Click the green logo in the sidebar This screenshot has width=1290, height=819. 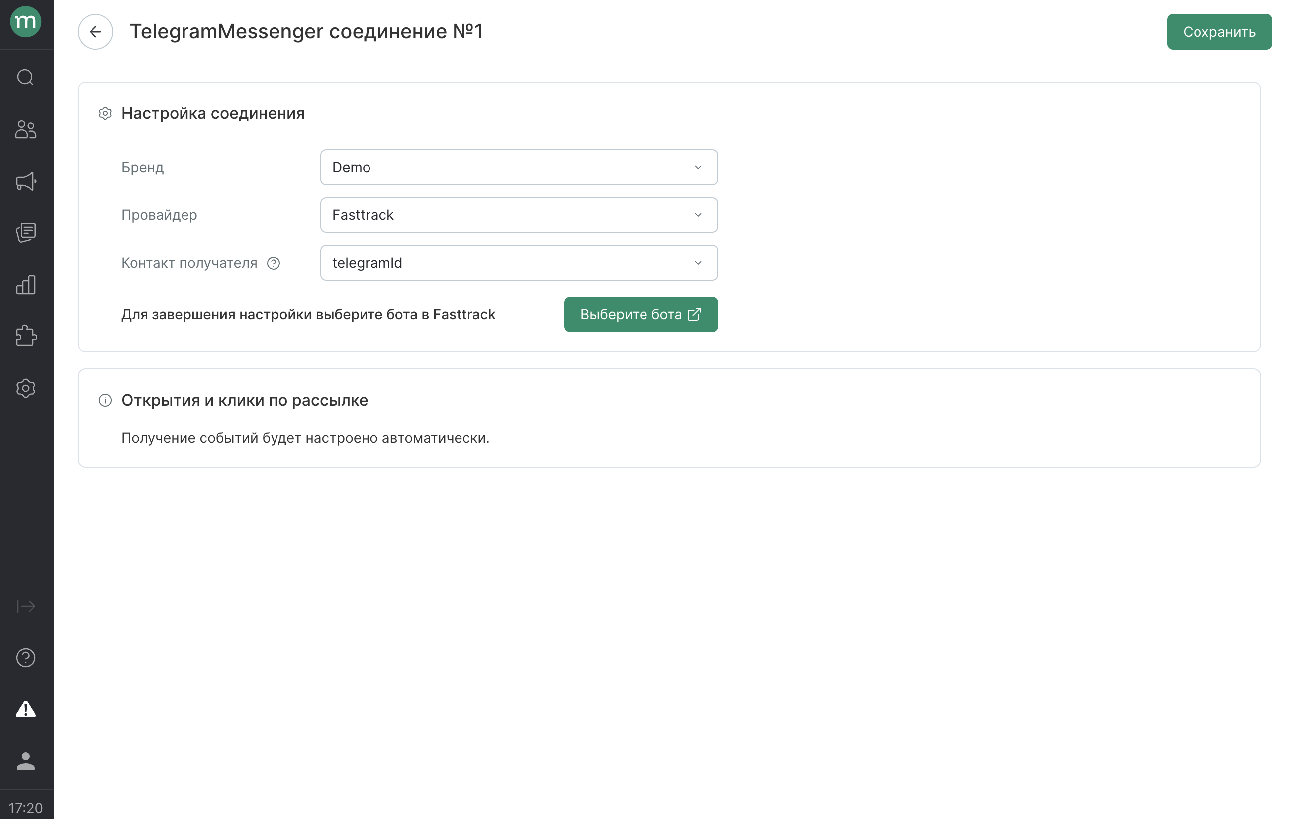point(26,22)
